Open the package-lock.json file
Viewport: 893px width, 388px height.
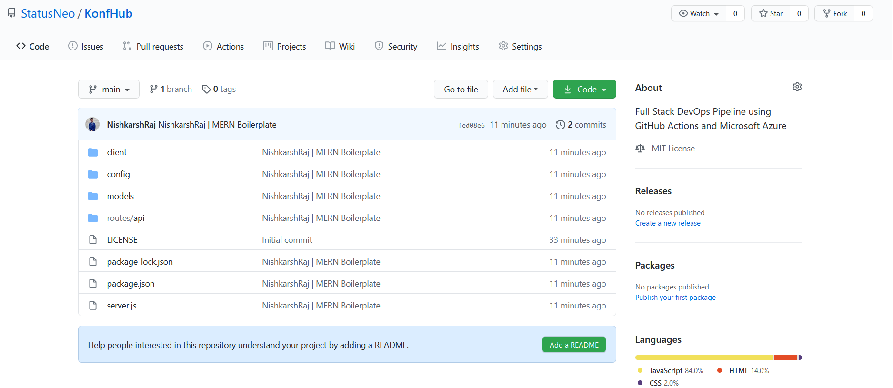pyautogui.click(x=140, y=262)
